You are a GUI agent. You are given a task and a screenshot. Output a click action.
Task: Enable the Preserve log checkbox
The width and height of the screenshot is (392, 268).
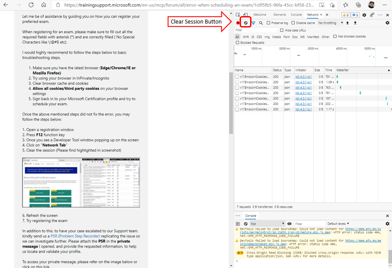click(x=268, y=23)
